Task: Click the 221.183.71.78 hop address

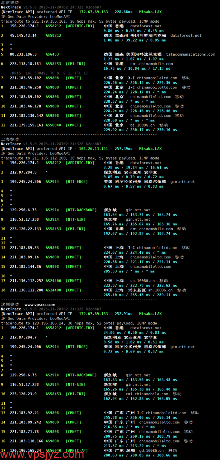Action: click(x=24, y=432)
